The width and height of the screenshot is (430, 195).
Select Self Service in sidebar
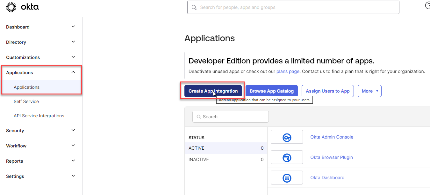[26, 101]
